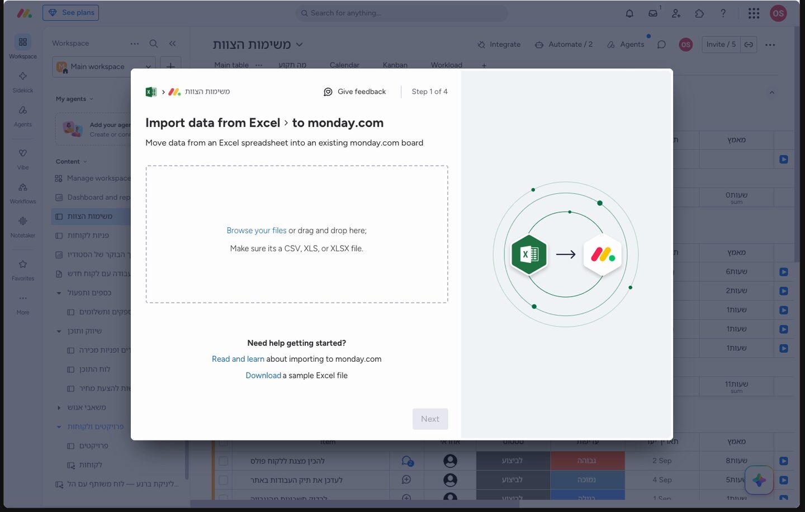Screen dimensions: 805x512
Task: Collapse the Content section
Action: pos(72,161)
